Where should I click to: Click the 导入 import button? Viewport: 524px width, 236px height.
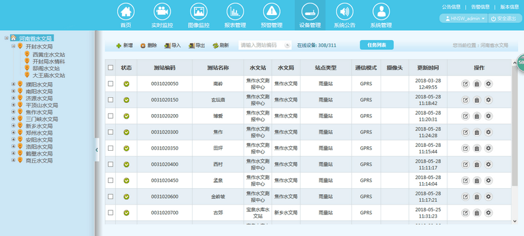tap(172, 45)
